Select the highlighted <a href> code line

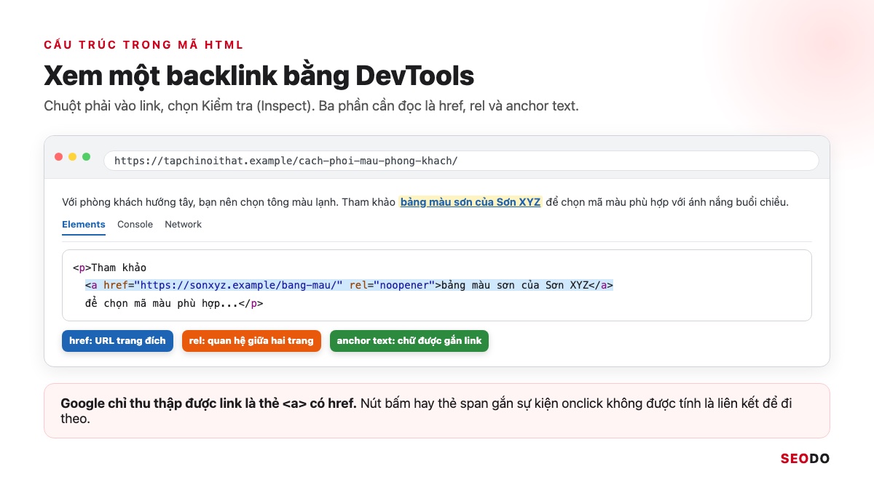point(349,285)
